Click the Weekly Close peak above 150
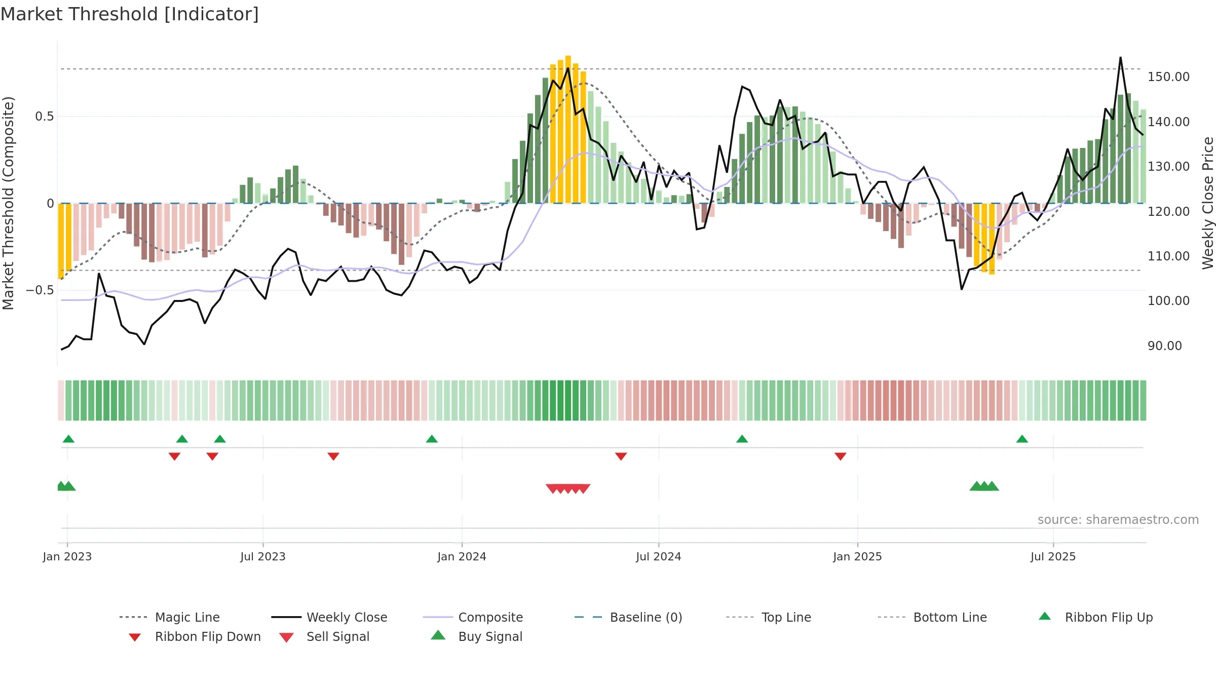Viewport: 1216px width, 684px height. (1121, 58)
